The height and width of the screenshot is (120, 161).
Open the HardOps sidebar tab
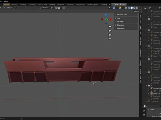click(140, 63)
